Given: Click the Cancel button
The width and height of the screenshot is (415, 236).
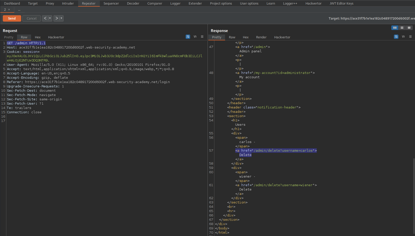Looking at the screenshot, I should [32, 18].
